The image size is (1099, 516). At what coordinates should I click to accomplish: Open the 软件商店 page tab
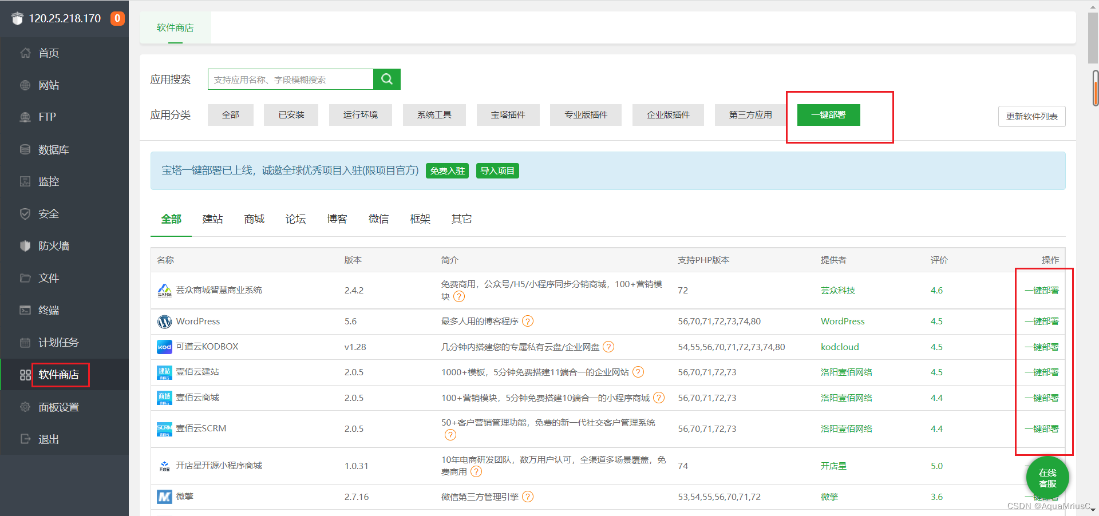coord(175,27)
